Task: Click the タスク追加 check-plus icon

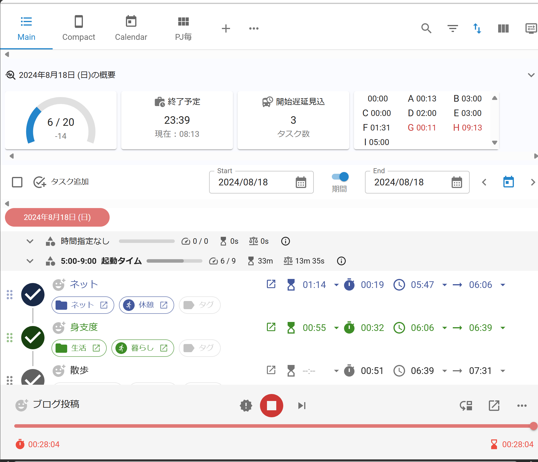Action: point(40,182)
